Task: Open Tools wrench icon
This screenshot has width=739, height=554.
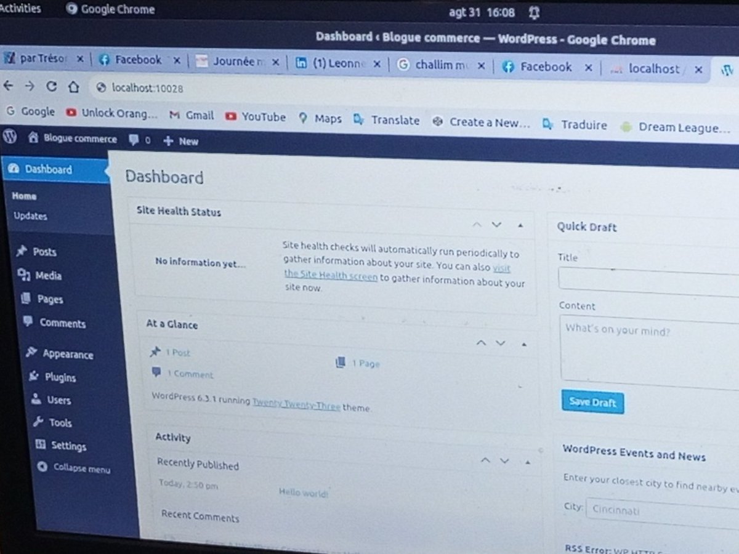Action: [x=38, y=421]
